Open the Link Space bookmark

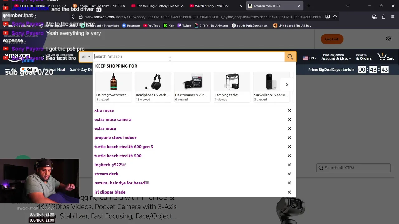coord(292,26)
